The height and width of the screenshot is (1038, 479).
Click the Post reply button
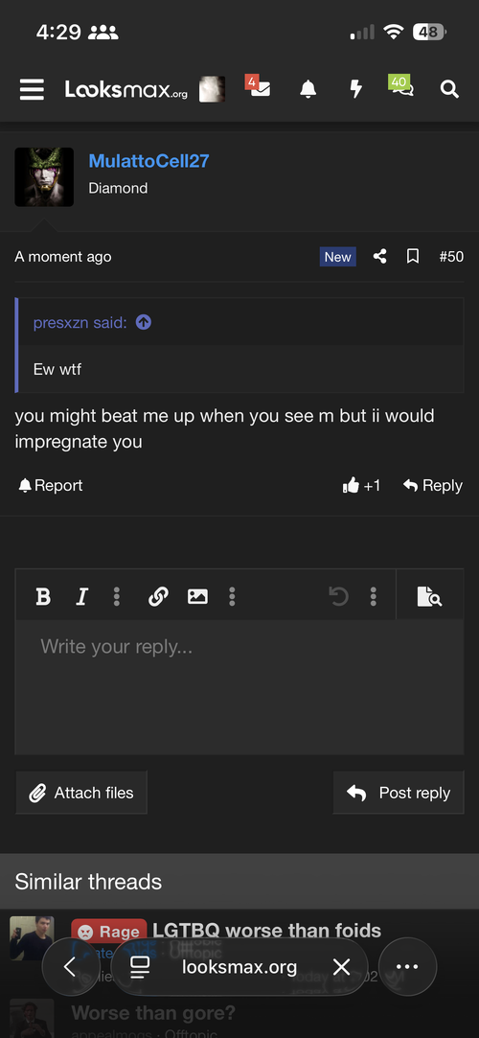(399, 793)
